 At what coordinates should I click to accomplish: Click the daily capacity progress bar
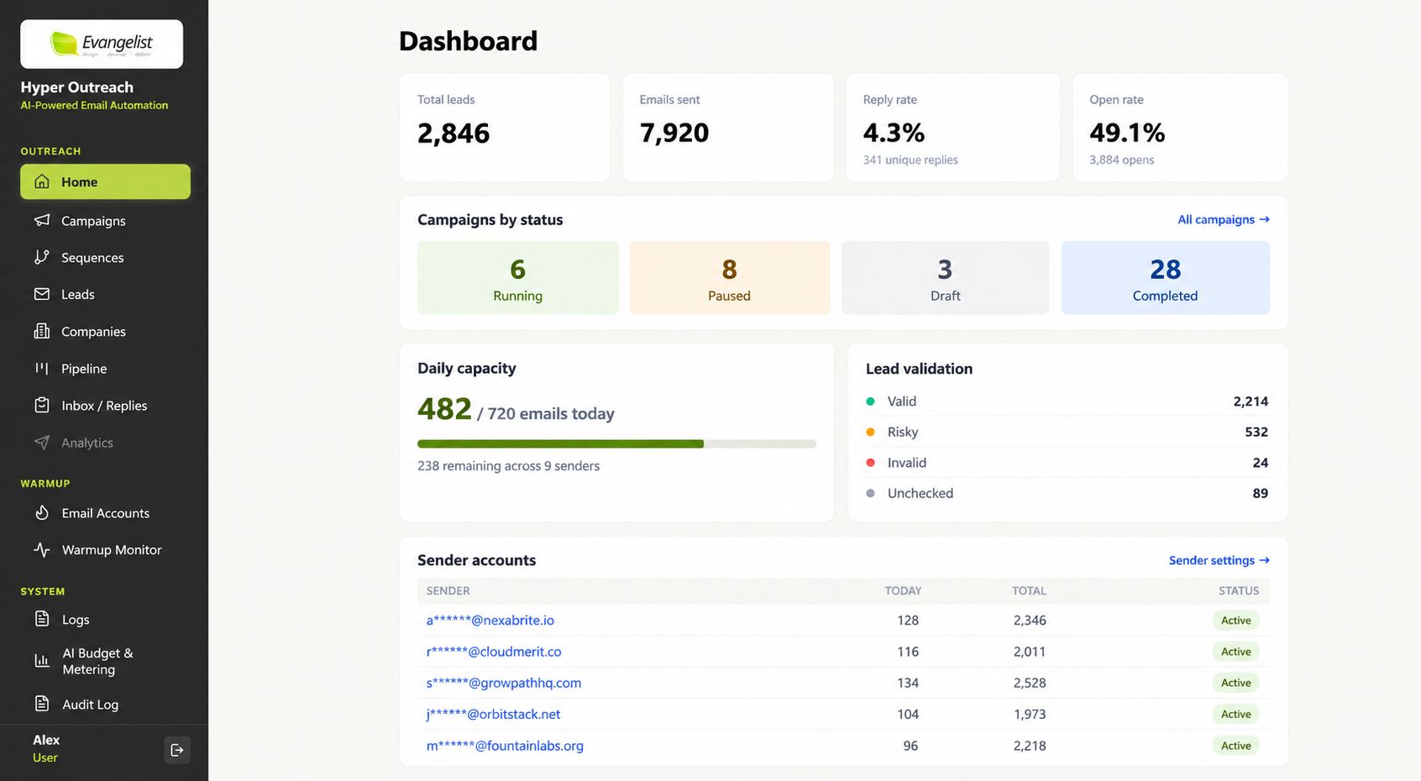[x=616, y=443]
